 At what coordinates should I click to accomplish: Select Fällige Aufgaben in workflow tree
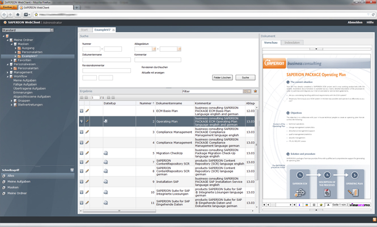tap(25, 85)
